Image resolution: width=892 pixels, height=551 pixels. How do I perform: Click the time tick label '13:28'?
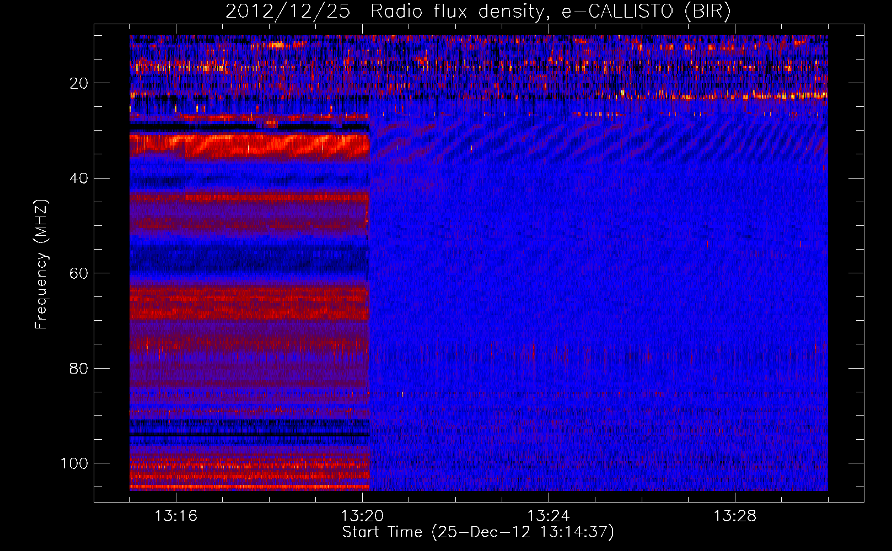click(x=735, y=516)
